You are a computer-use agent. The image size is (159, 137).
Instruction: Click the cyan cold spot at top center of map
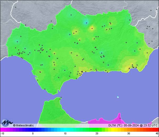click(85, 22)
